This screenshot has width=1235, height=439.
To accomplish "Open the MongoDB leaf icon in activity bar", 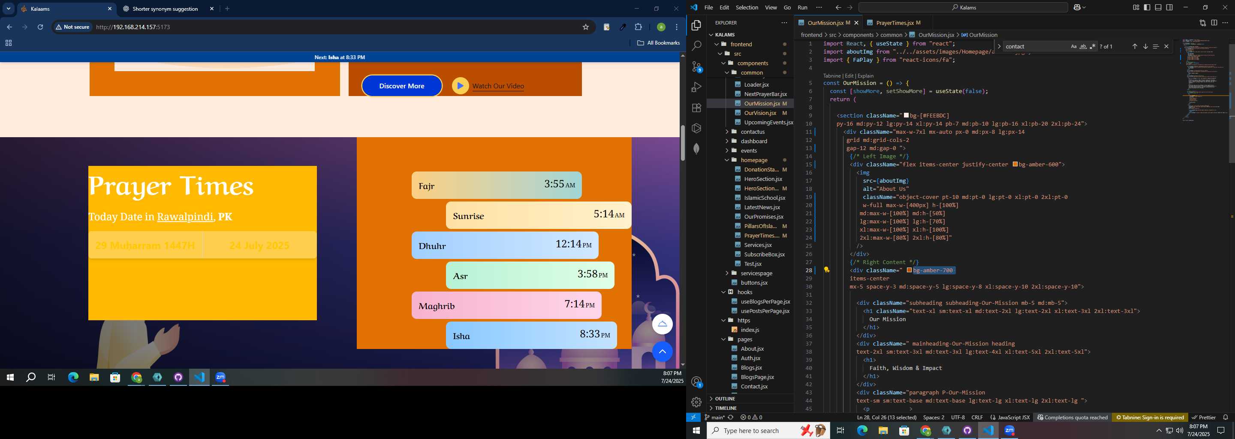I will click(x=696, y=149).
